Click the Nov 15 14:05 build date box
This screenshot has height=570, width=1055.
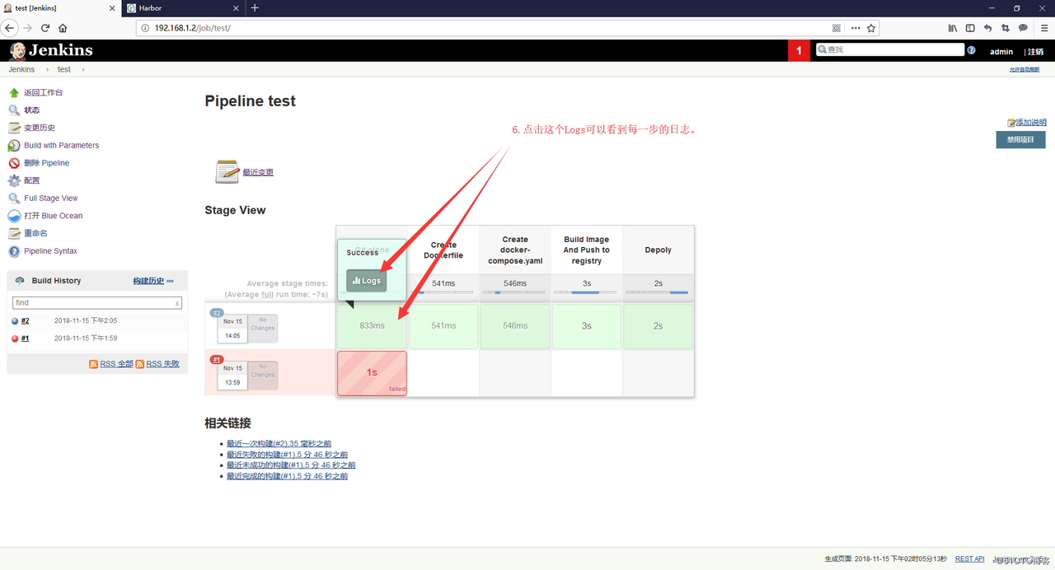coord(232,328)
